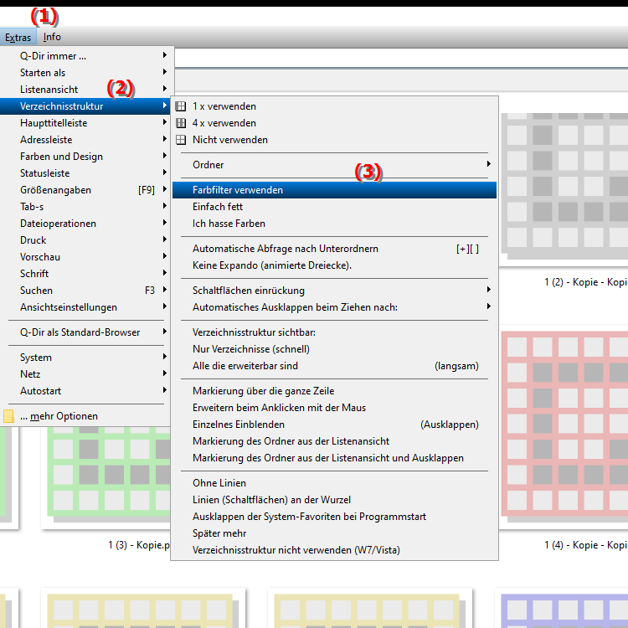628x628 pixels.
Task: Expand 'Farben und Design' submenu
Action: tap(85, 157)
